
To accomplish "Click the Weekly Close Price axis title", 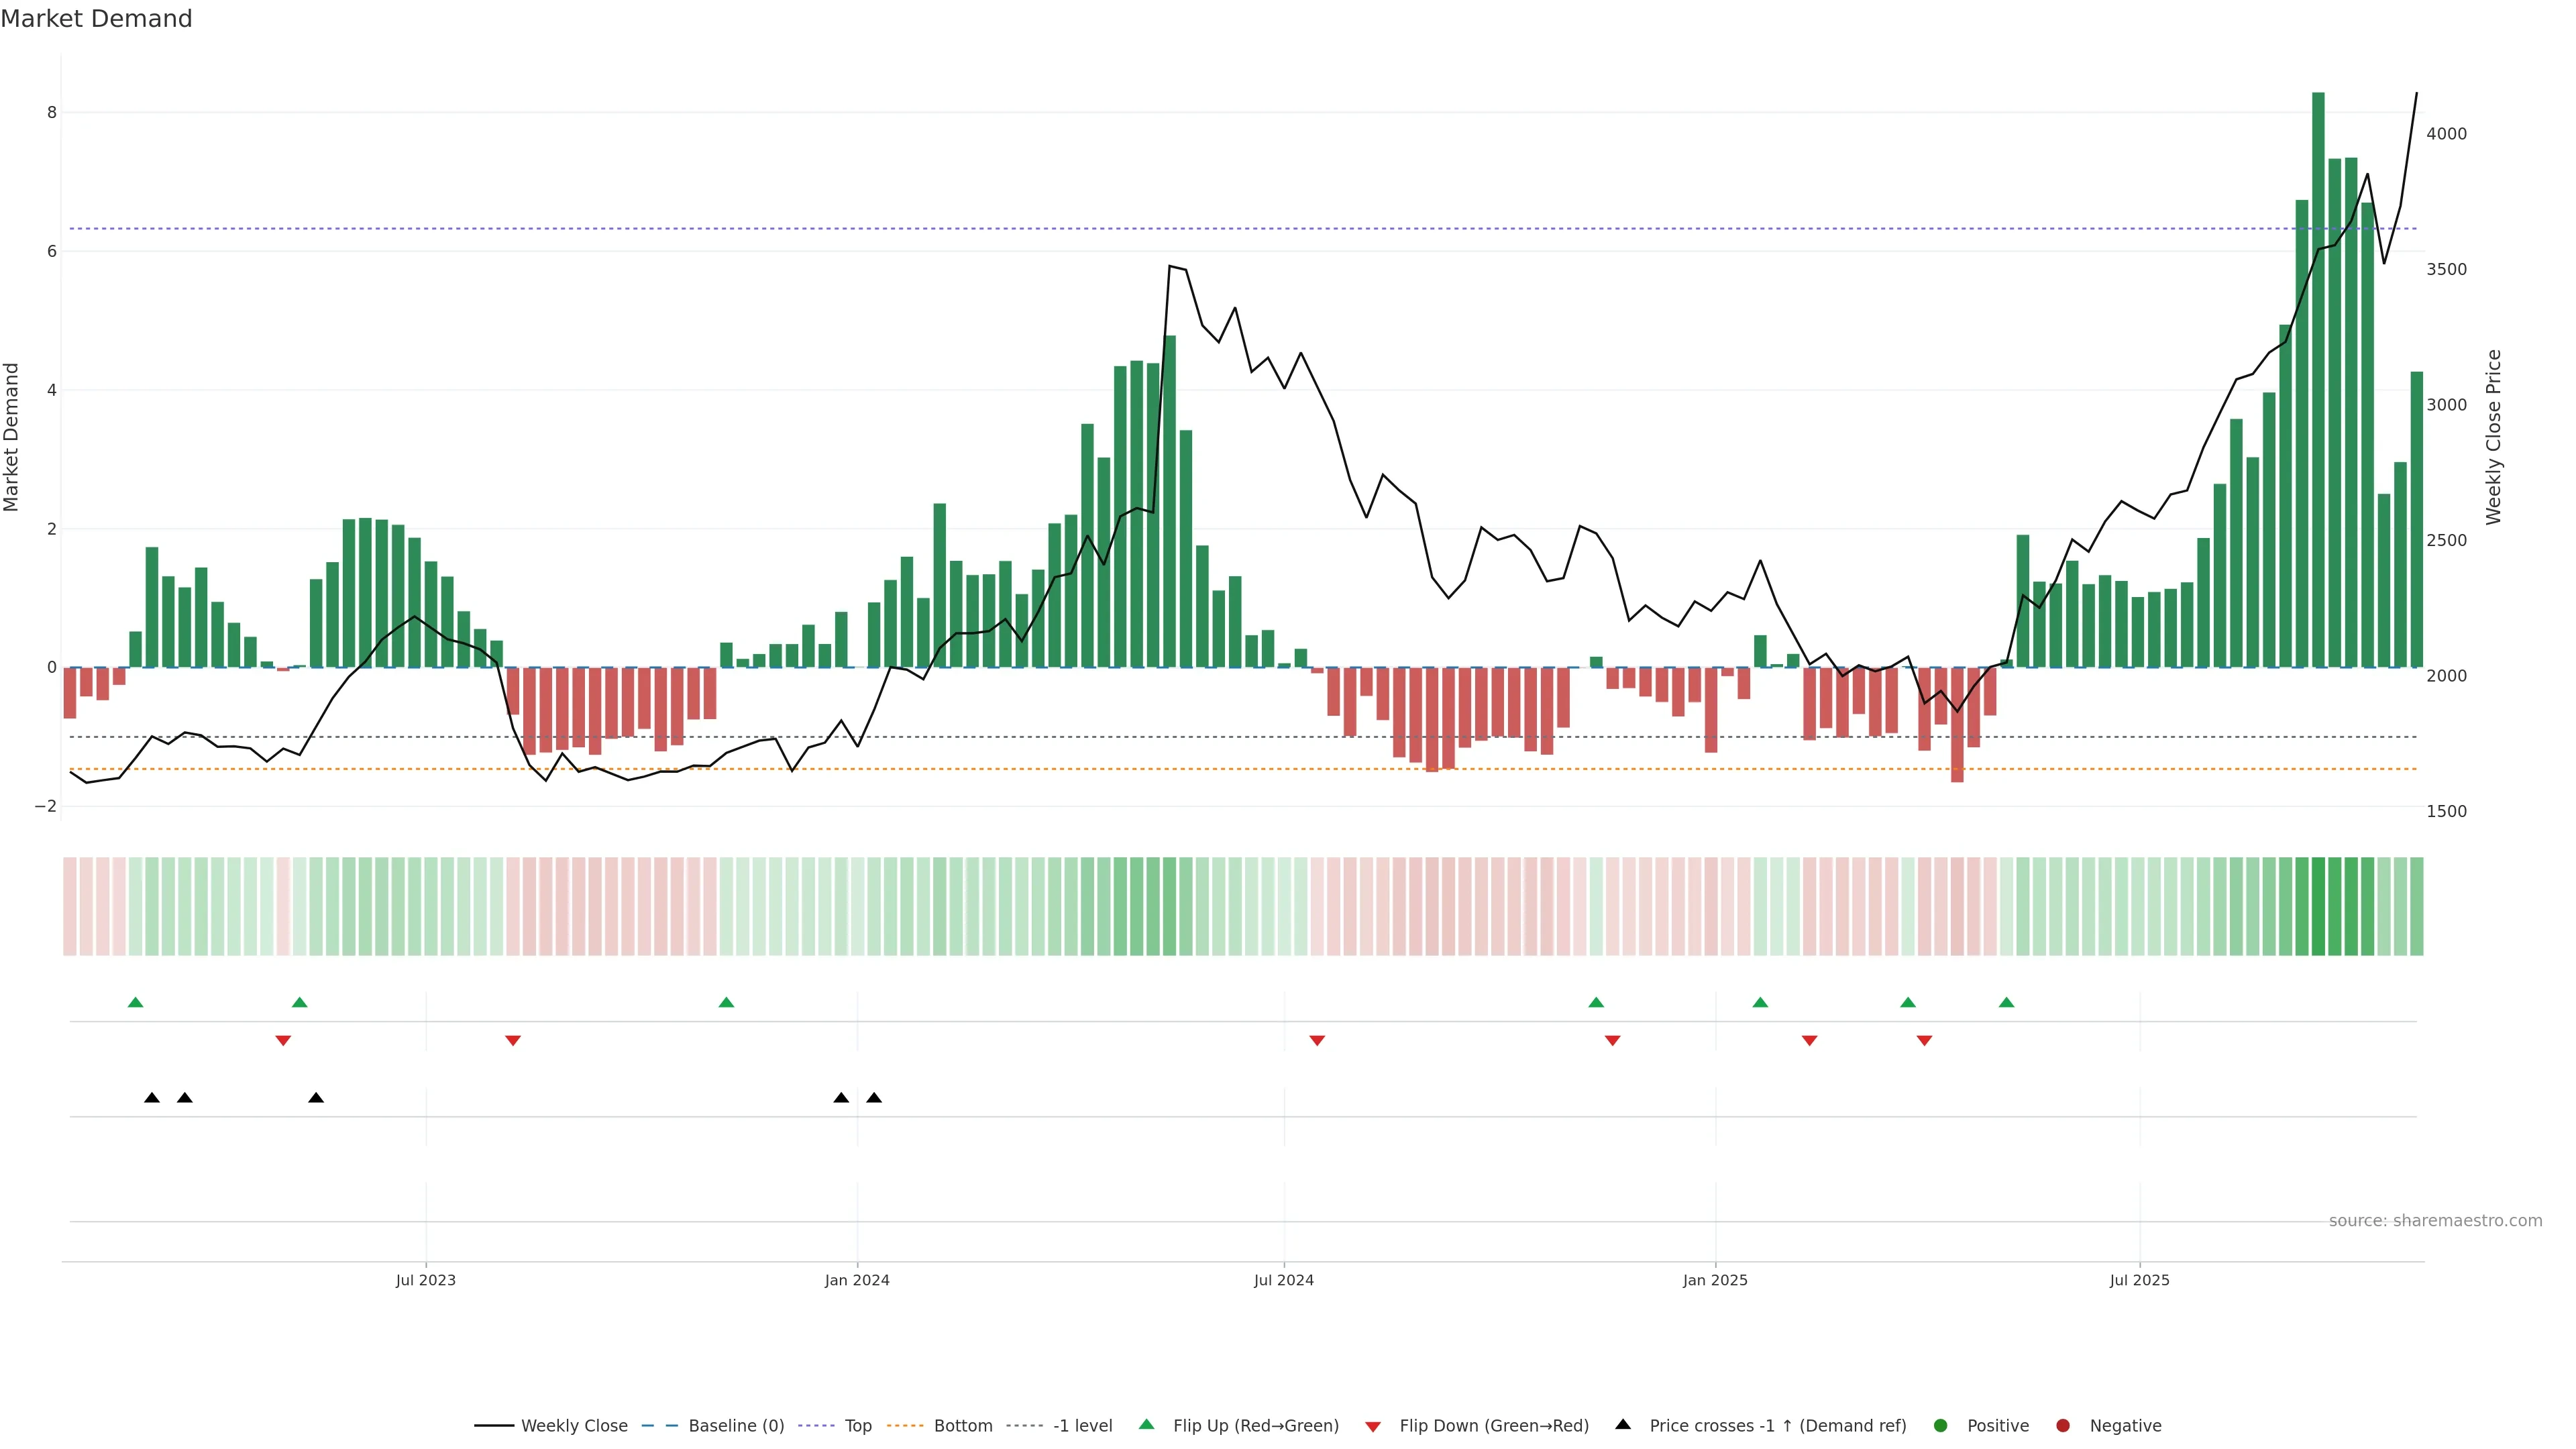I will [2493, 437].
